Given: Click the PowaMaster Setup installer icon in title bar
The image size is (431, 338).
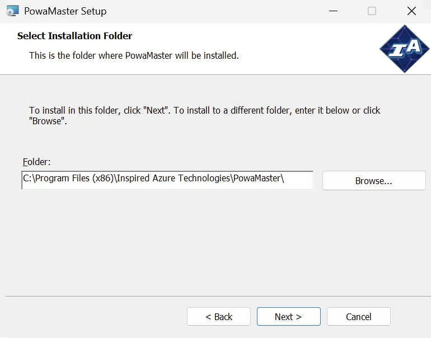Looking at the screenshot, I should pyautogui.click(x=13, y=11).
